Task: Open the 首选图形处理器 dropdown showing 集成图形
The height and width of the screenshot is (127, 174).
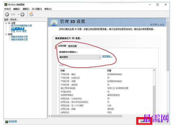Action: (x=80, y=57)
